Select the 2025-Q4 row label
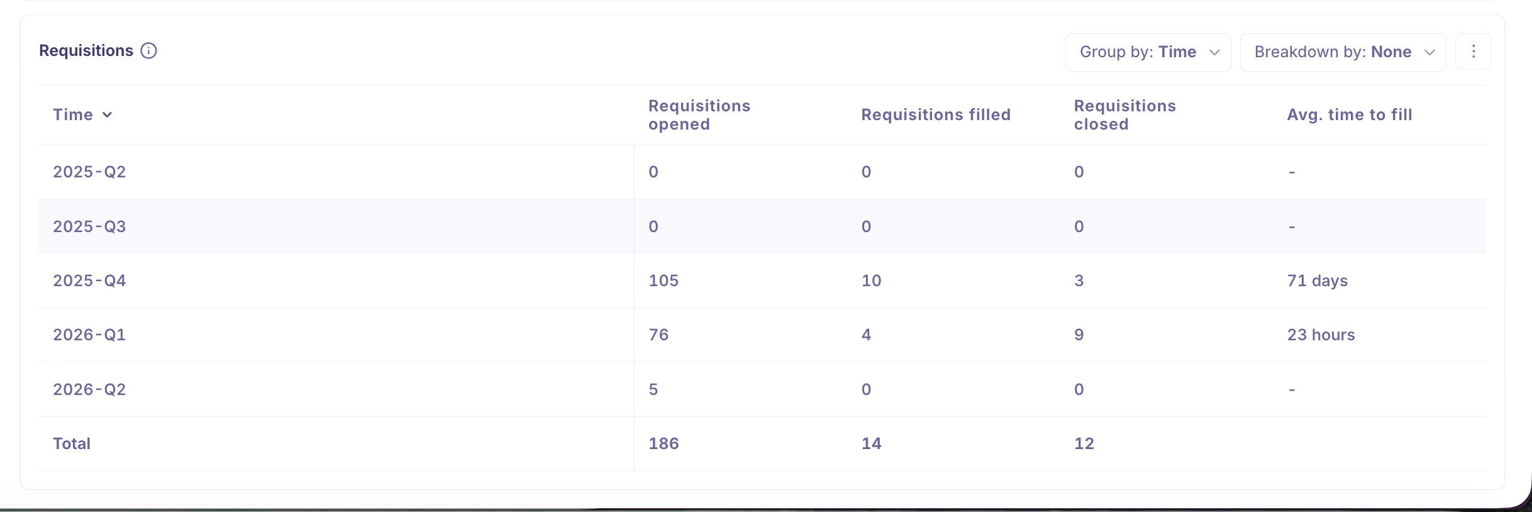The width and height of the screenshot is (1532, 512). pyautogui.click(x=89, y=281)
